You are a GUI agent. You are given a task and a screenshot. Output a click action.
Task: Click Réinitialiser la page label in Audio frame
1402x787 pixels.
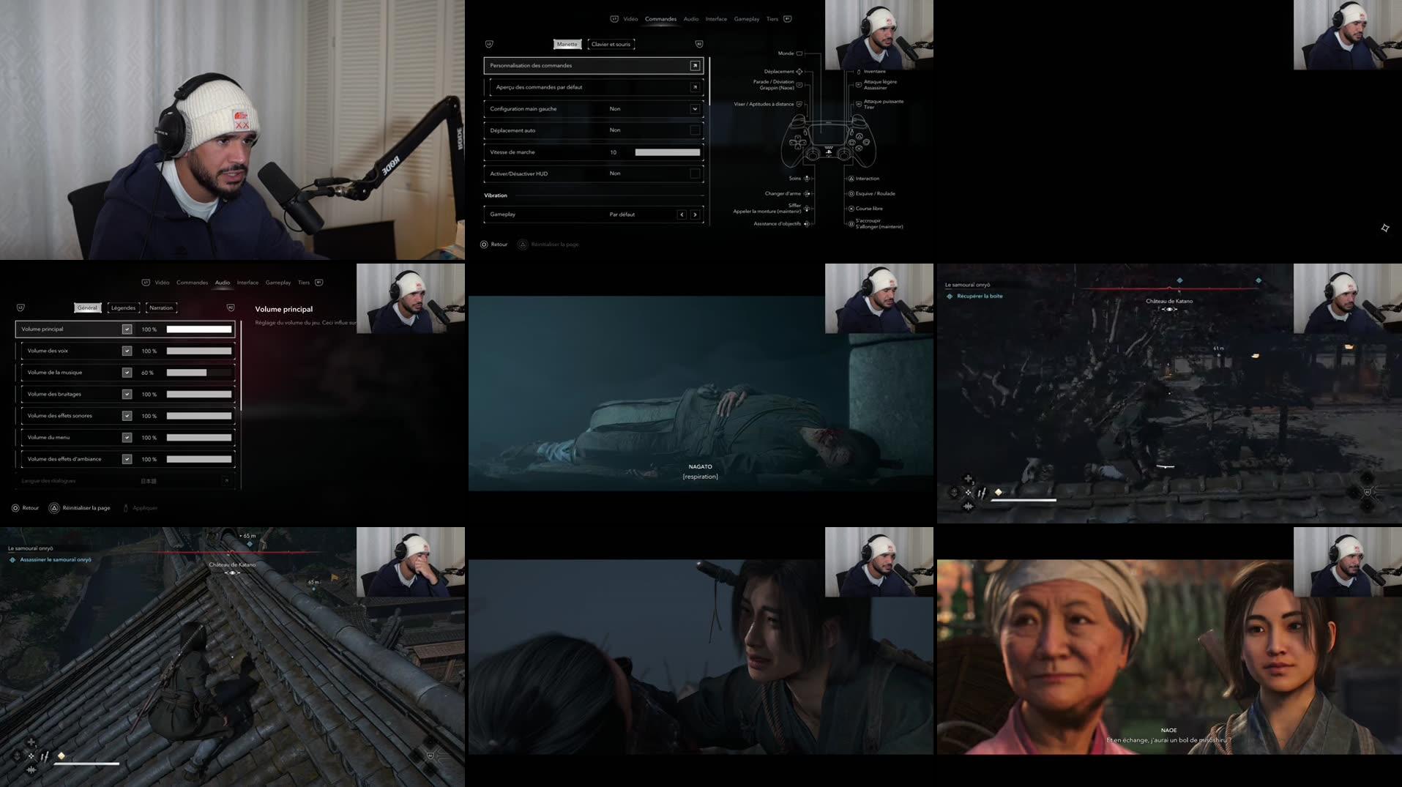[86, 508]
